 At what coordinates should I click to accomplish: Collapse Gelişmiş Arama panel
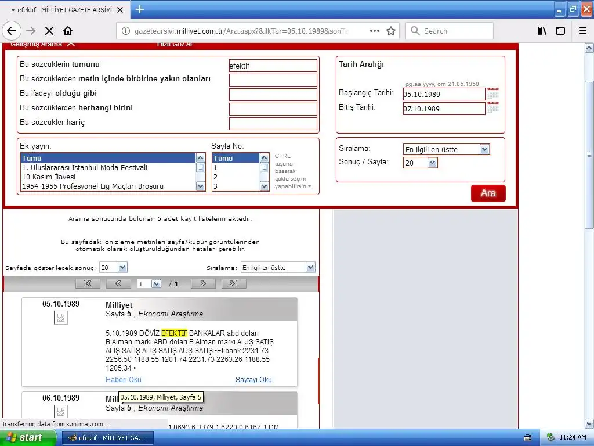click(x=42, y=44)
